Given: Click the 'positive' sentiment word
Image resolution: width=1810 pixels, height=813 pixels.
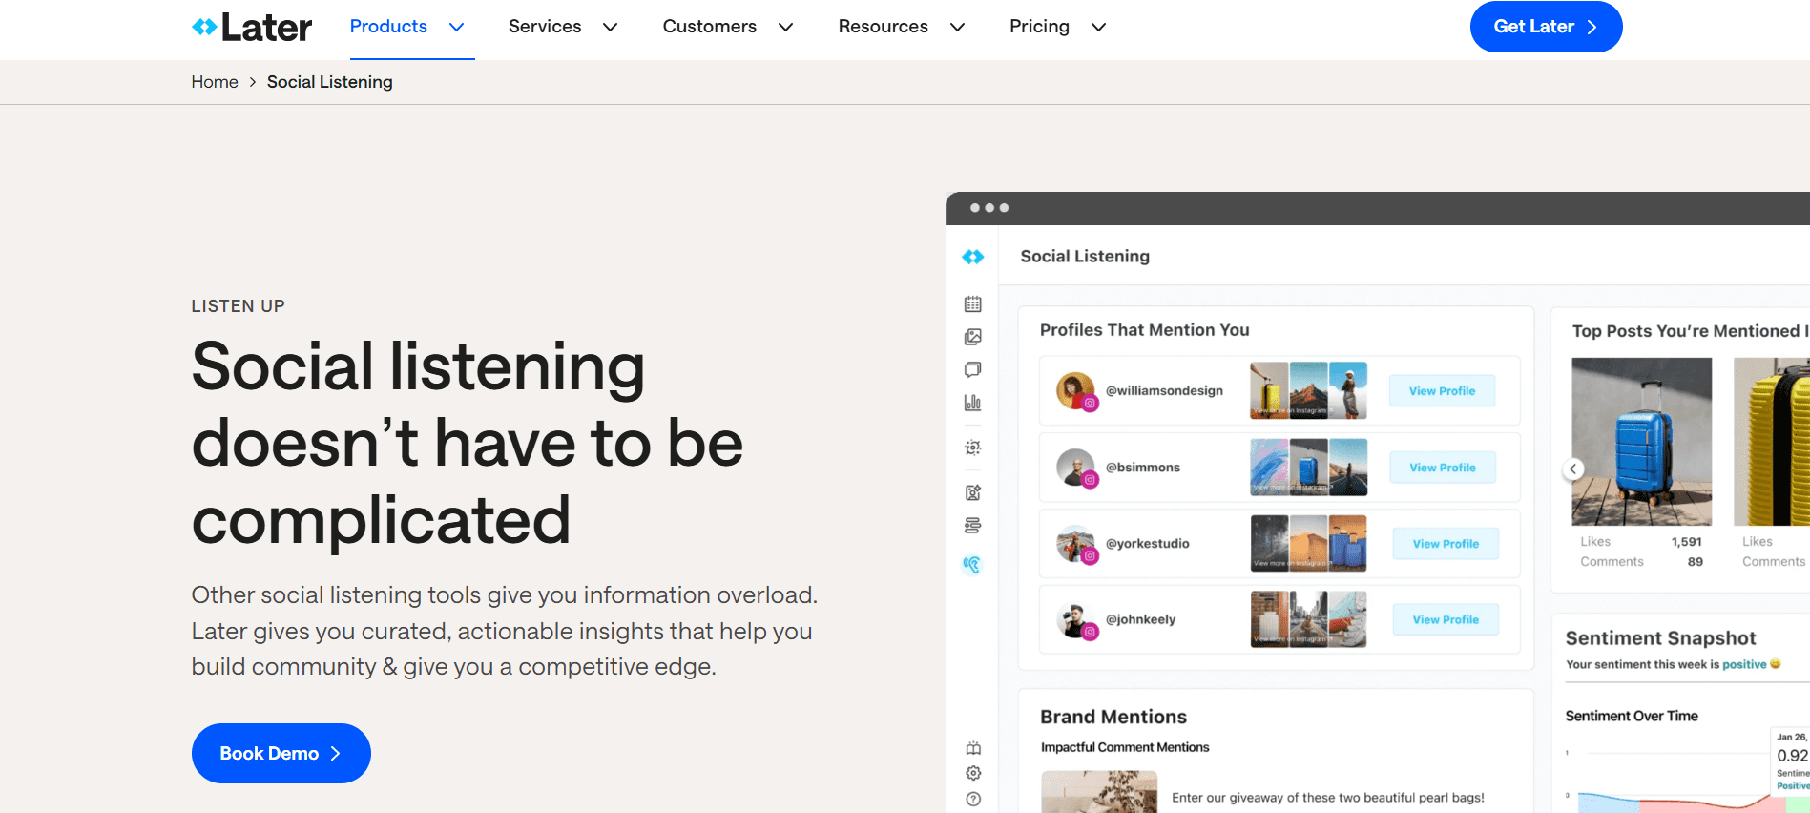Looking at the screenshot, I should pyautogui.click(x=1744, y=664).
